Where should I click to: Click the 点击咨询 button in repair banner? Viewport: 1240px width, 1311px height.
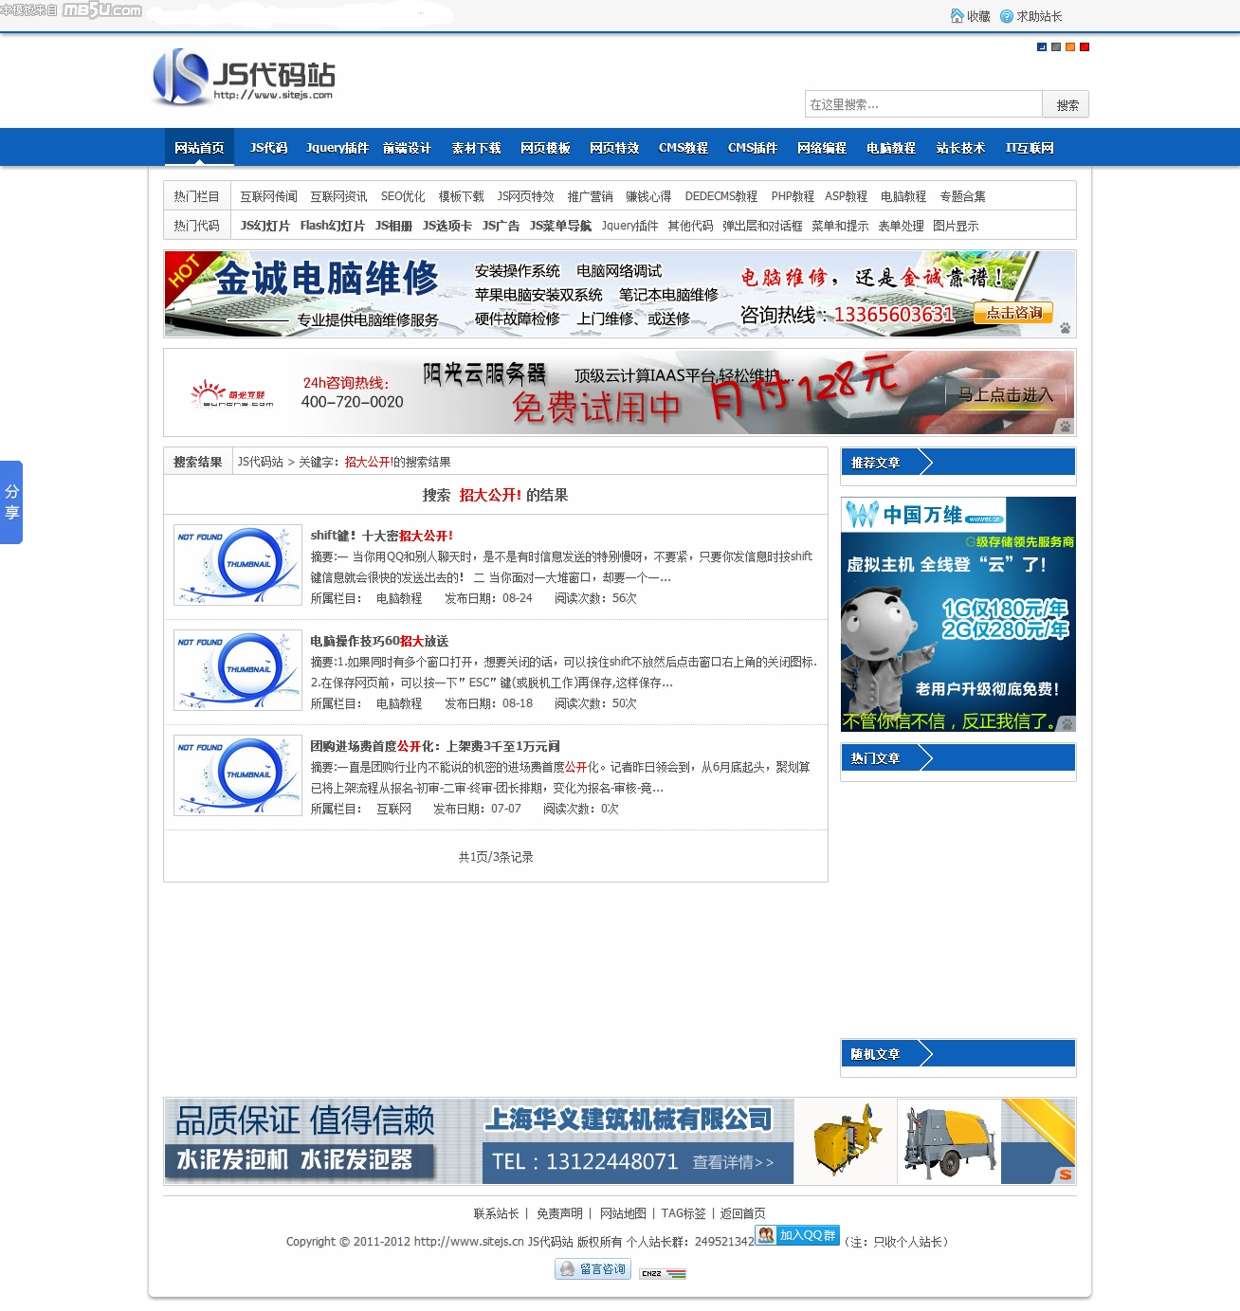point(1012,313)
